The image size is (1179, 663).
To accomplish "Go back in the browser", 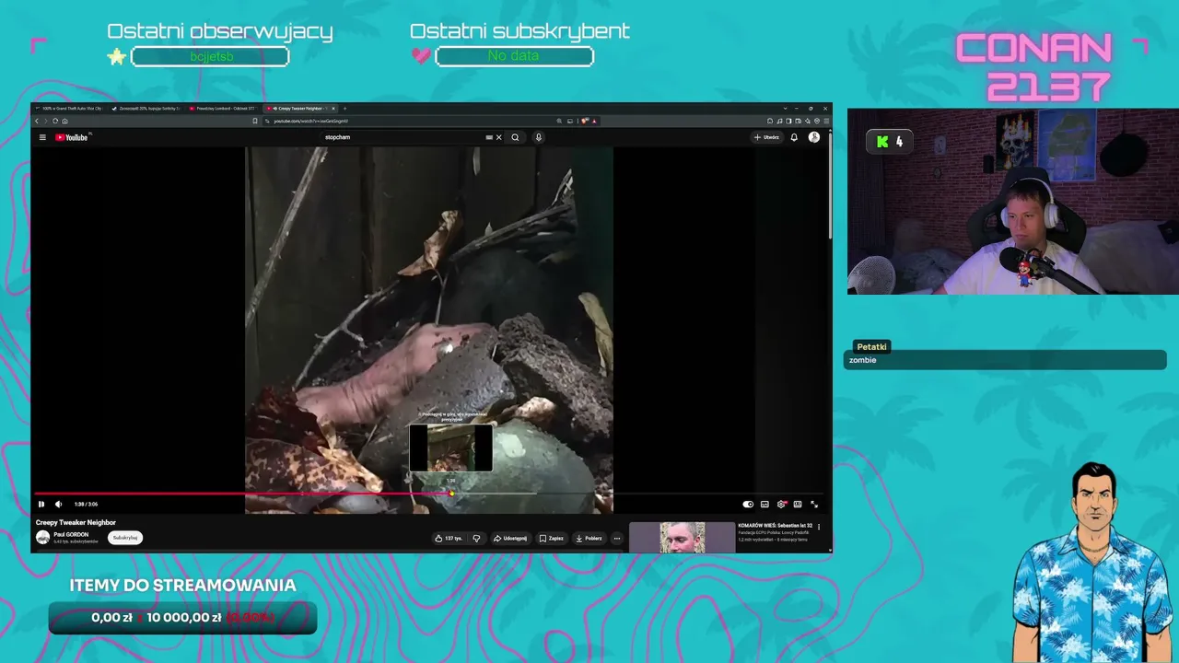I will point(37,121).
